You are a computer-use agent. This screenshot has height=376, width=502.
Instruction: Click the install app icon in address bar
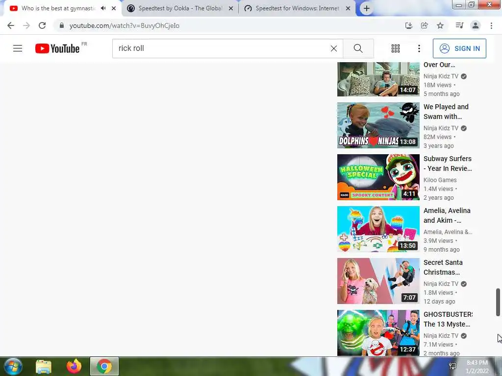(408, 25)
